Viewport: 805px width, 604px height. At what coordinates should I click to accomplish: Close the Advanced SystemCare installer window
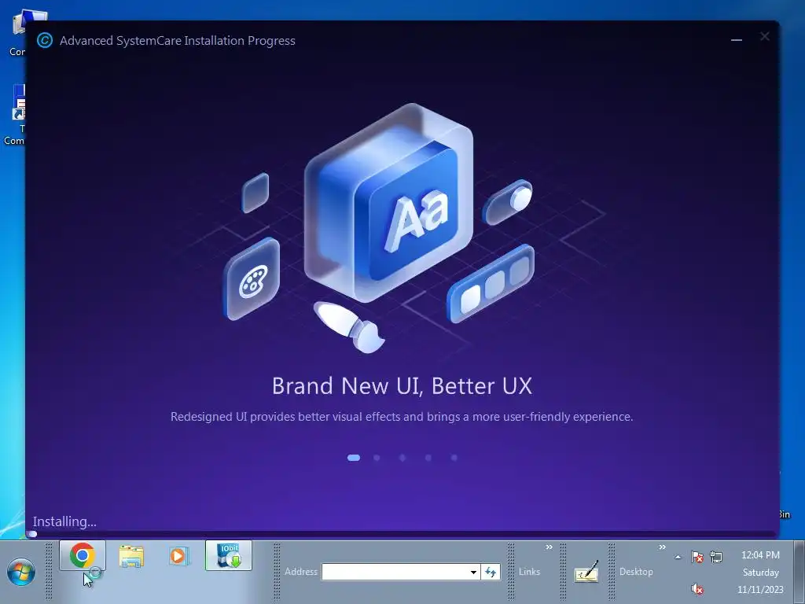[x=764, y=36]
